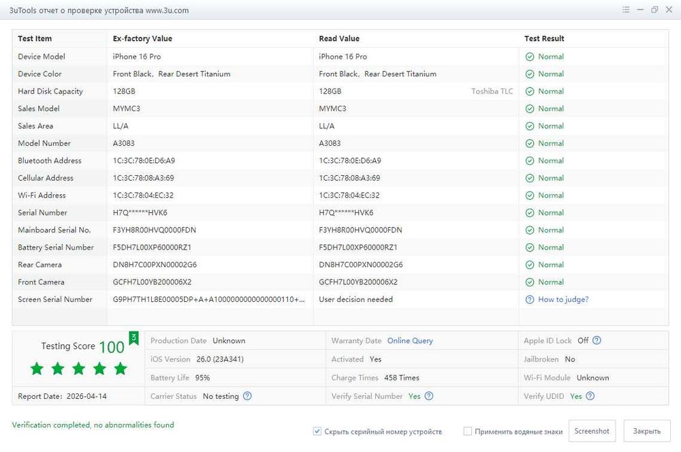The height and width of the screenshot is (452, 681).
Task: Select read rear camera DN8H7C00PXN00002G6
Action: click(x=361, y=265)
